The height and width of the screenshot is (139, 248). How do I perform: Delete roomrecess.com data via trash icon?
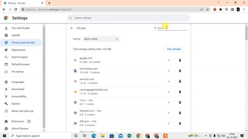180,71
